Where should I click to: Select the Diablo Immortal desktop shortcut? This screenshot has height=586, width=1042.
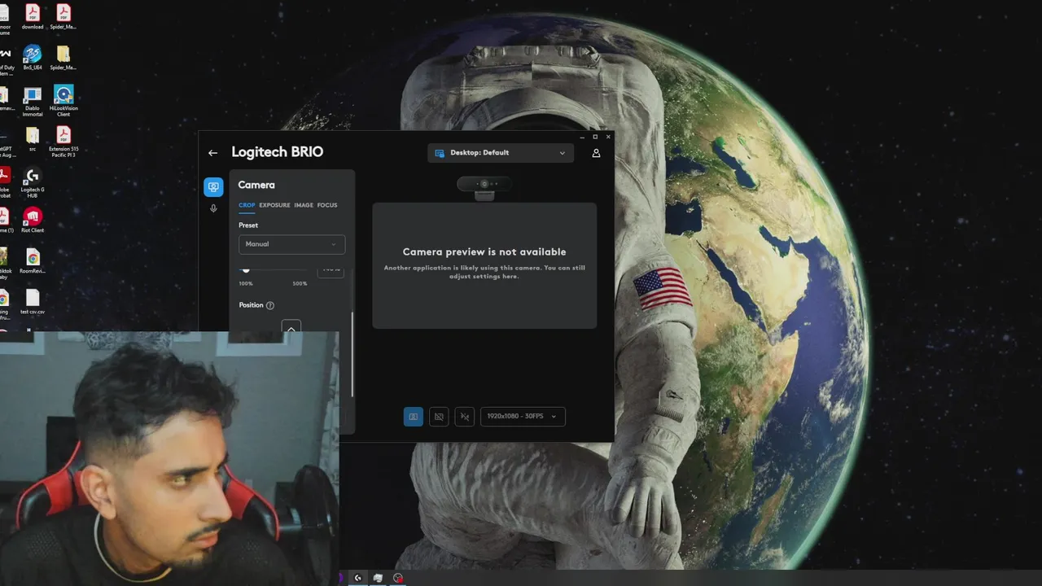pos(33,102)
